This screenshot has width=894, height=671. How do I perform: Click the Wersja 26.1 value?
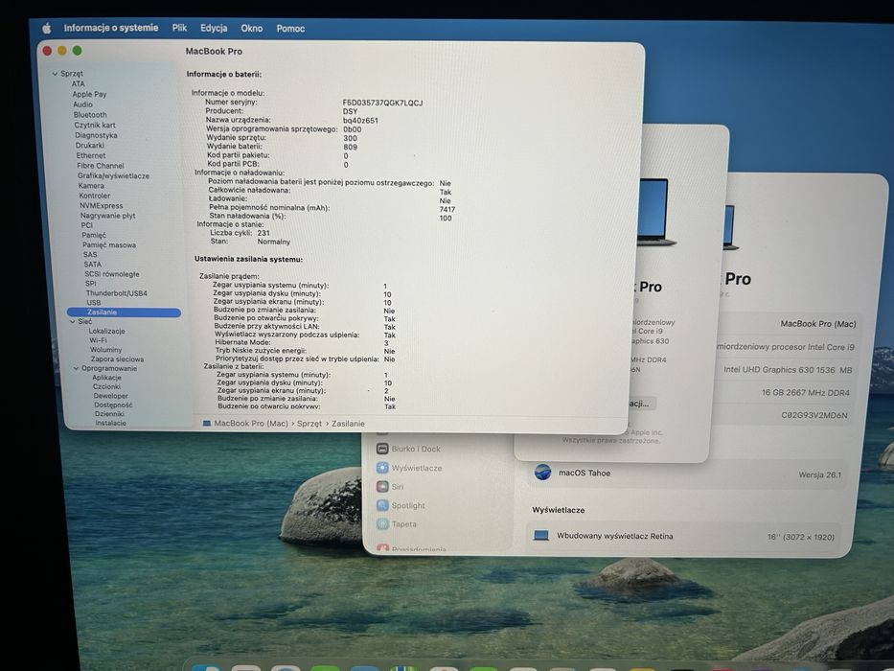coord(820,474)
